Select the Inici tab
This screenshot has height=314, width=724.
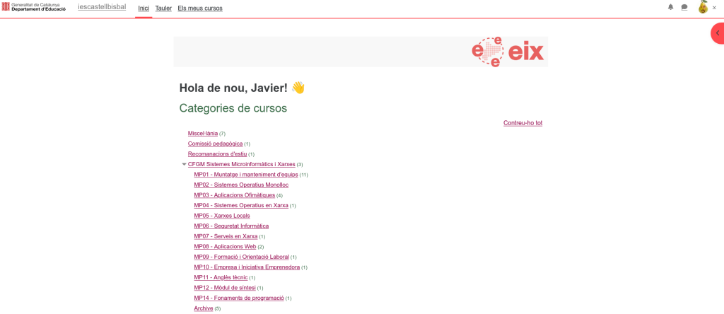tap(144, 8)
